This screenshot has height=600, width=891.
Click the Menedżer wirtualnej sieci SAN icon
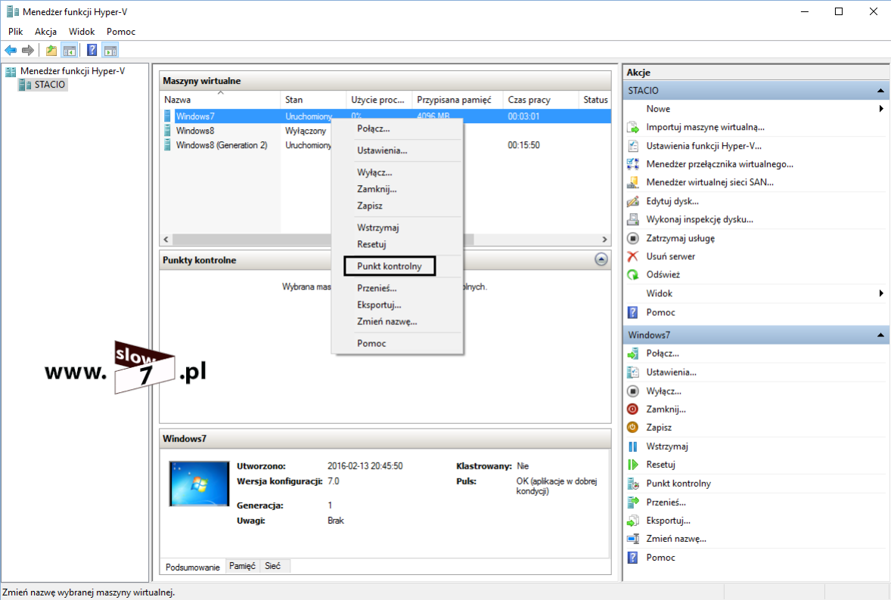point(632,182)
